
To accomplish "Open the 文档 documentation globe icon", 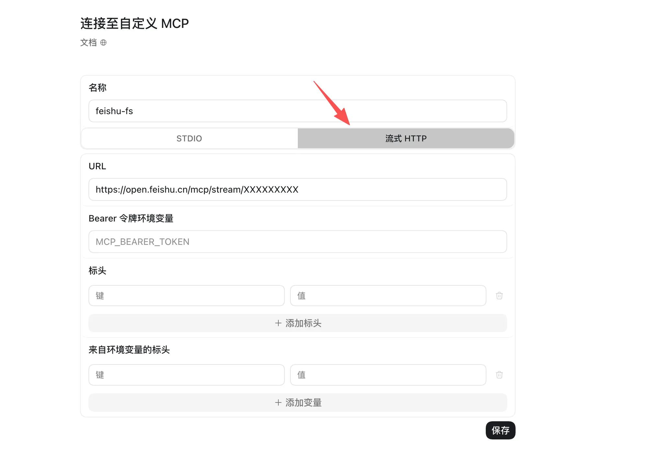I will (103, 42).
